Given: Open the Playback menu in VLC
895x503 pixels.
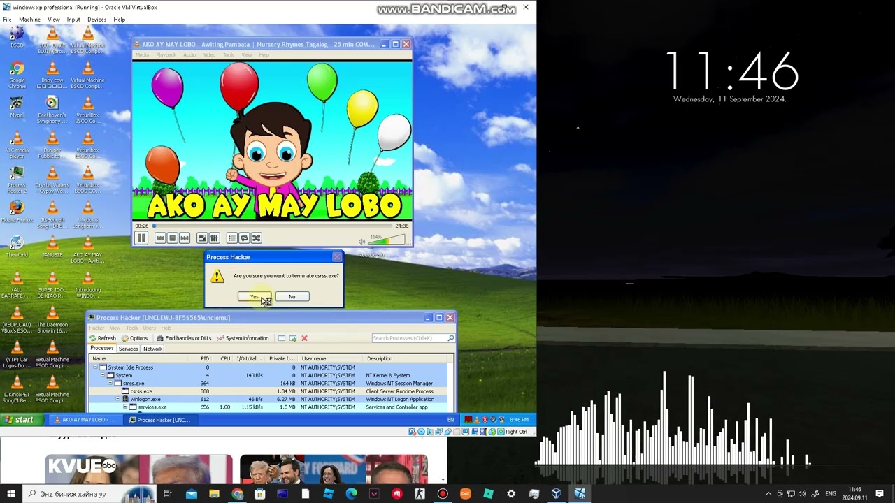Looking at the screenshot, I should click(x=166, y=55).
